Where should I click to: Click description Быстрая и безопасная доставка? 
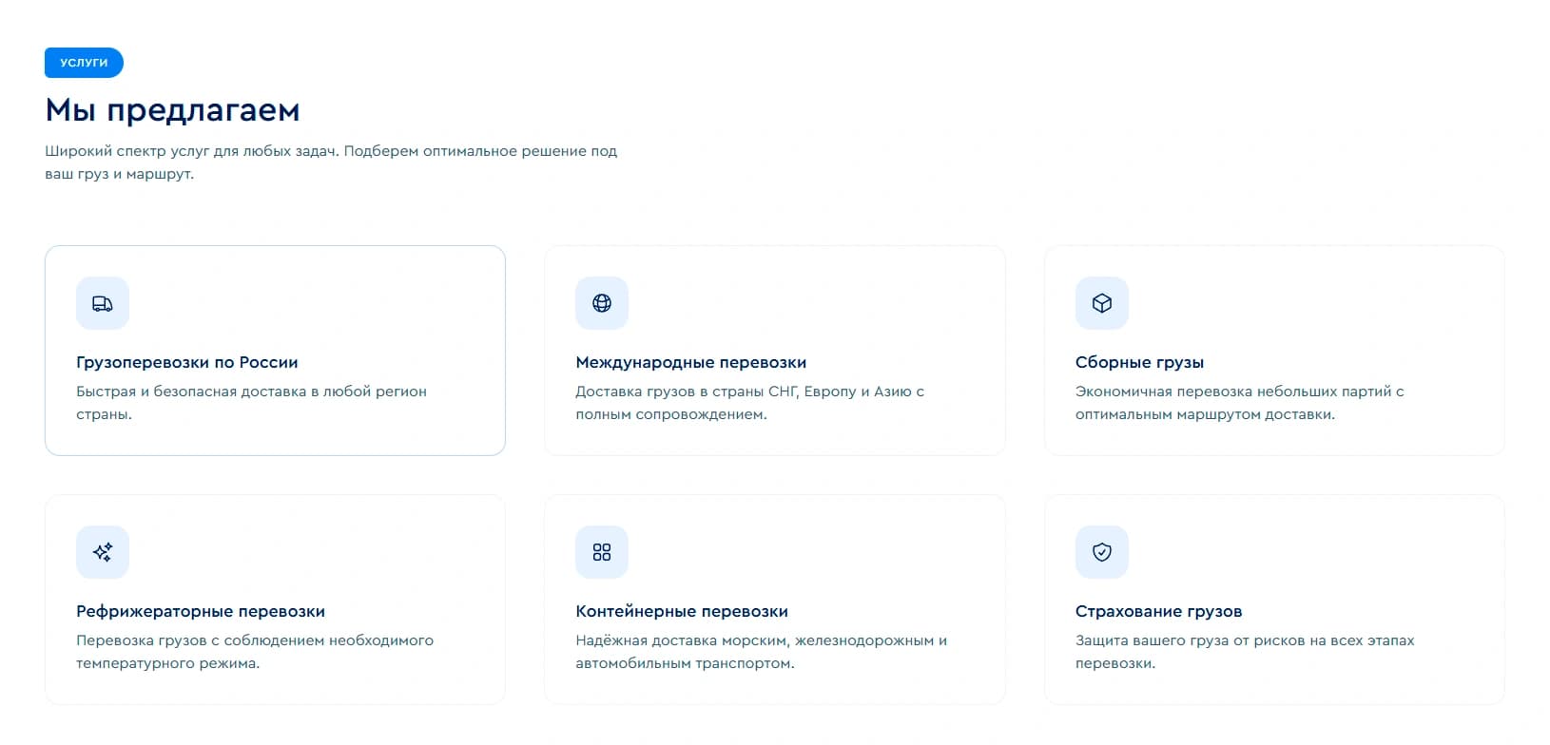[251, 403]
